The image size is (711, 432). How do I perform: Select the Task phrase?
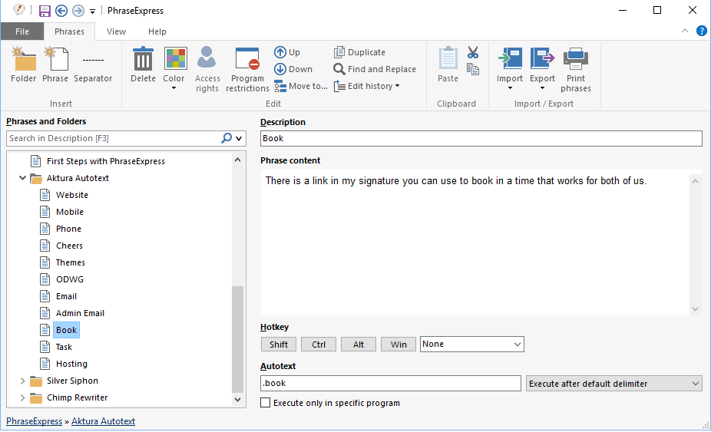click(x=64, y=347)
